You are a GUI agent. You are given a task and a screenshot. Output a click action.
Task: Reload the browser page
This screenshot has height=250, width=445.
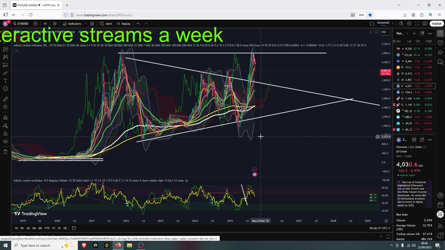coord(31,15)
